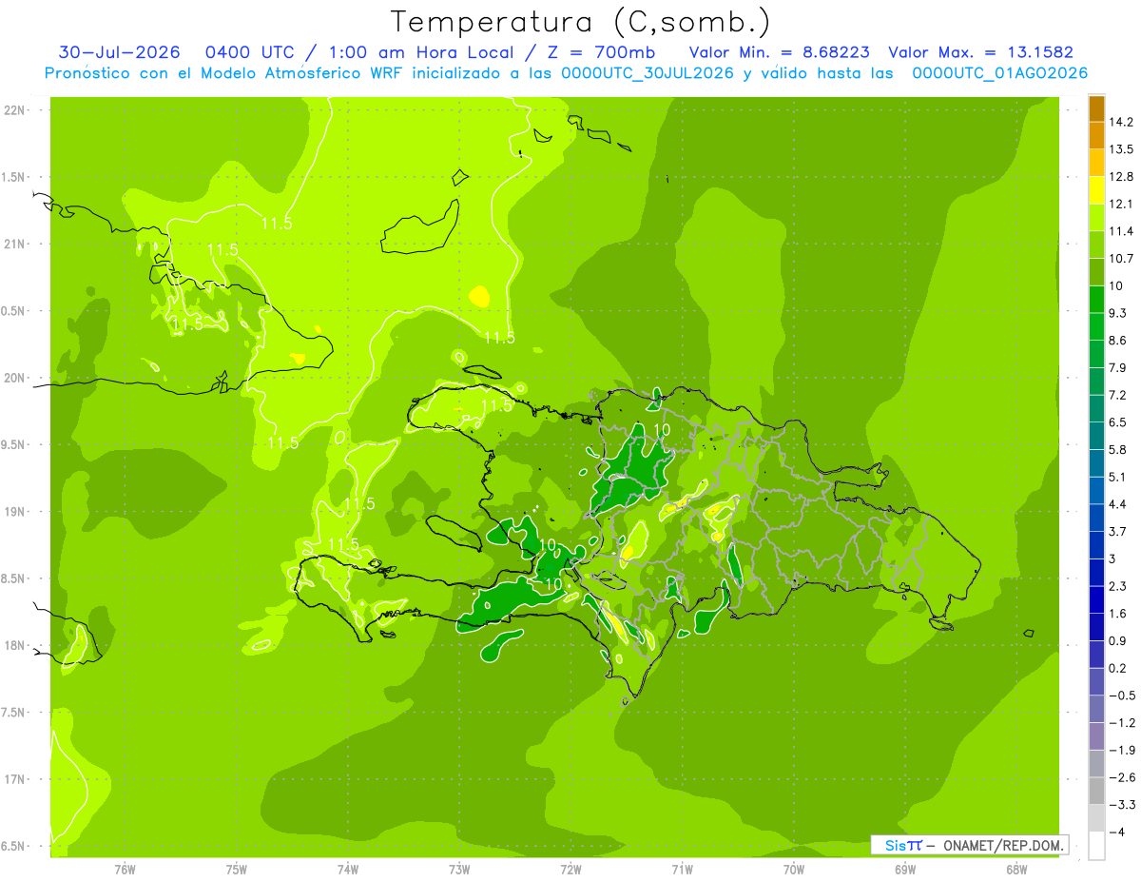Pick the blue swatch between 3.7 and 3
1141x882 pixels.
click(1096, 545)
